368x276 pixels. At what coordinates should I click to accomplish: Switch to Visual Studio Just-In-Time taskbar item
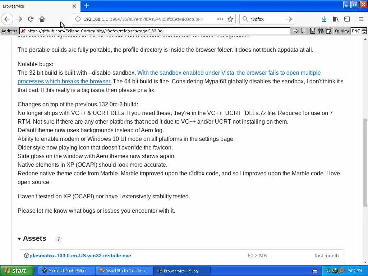(x=124, y=271)
